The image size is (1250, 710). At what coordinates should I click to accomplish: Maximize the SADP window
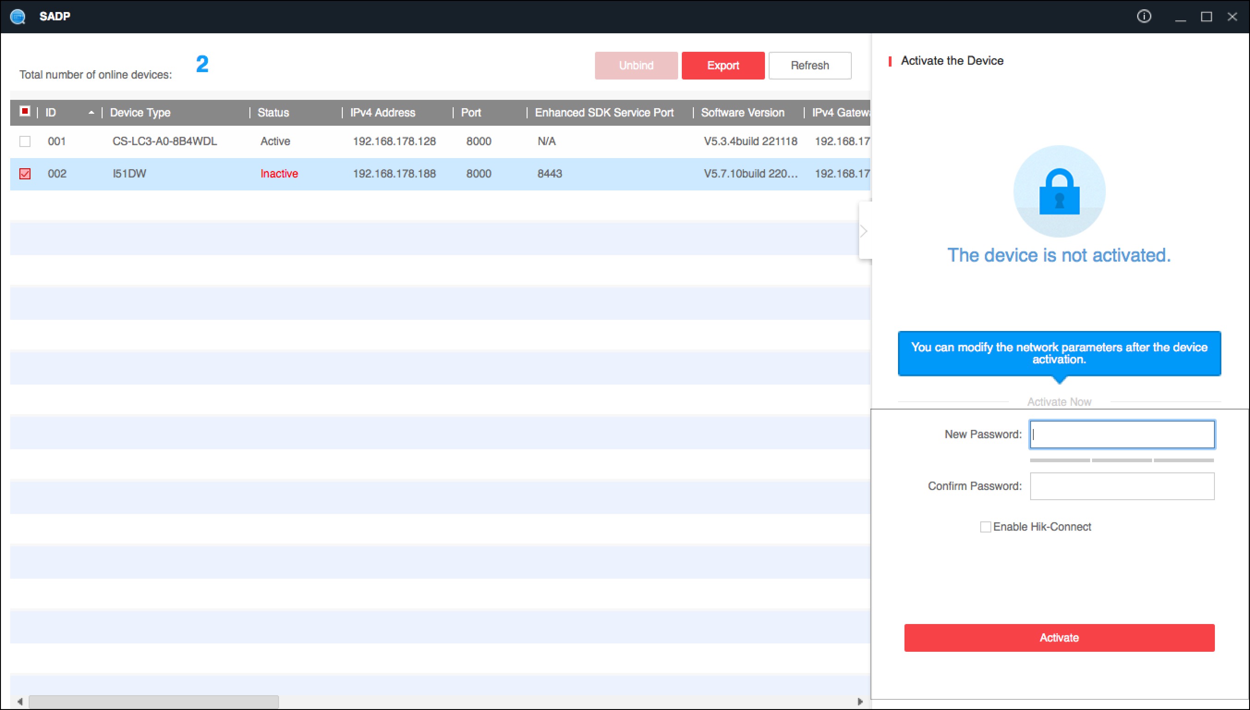(x=1206, y=17)
